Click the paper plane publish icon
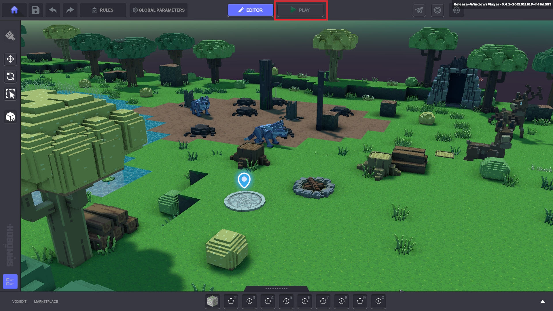Image resolution: width=553 pixels, height=311 pixels. (419, 10)
